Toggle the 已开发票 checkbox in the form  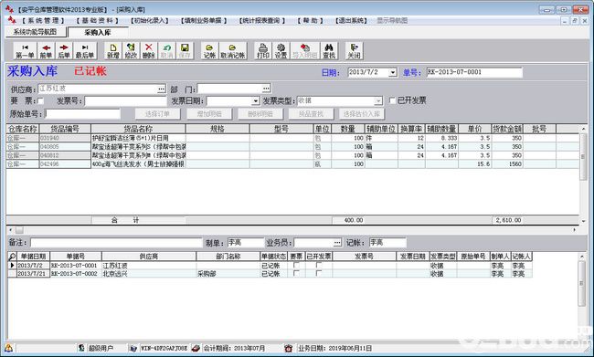392,100
